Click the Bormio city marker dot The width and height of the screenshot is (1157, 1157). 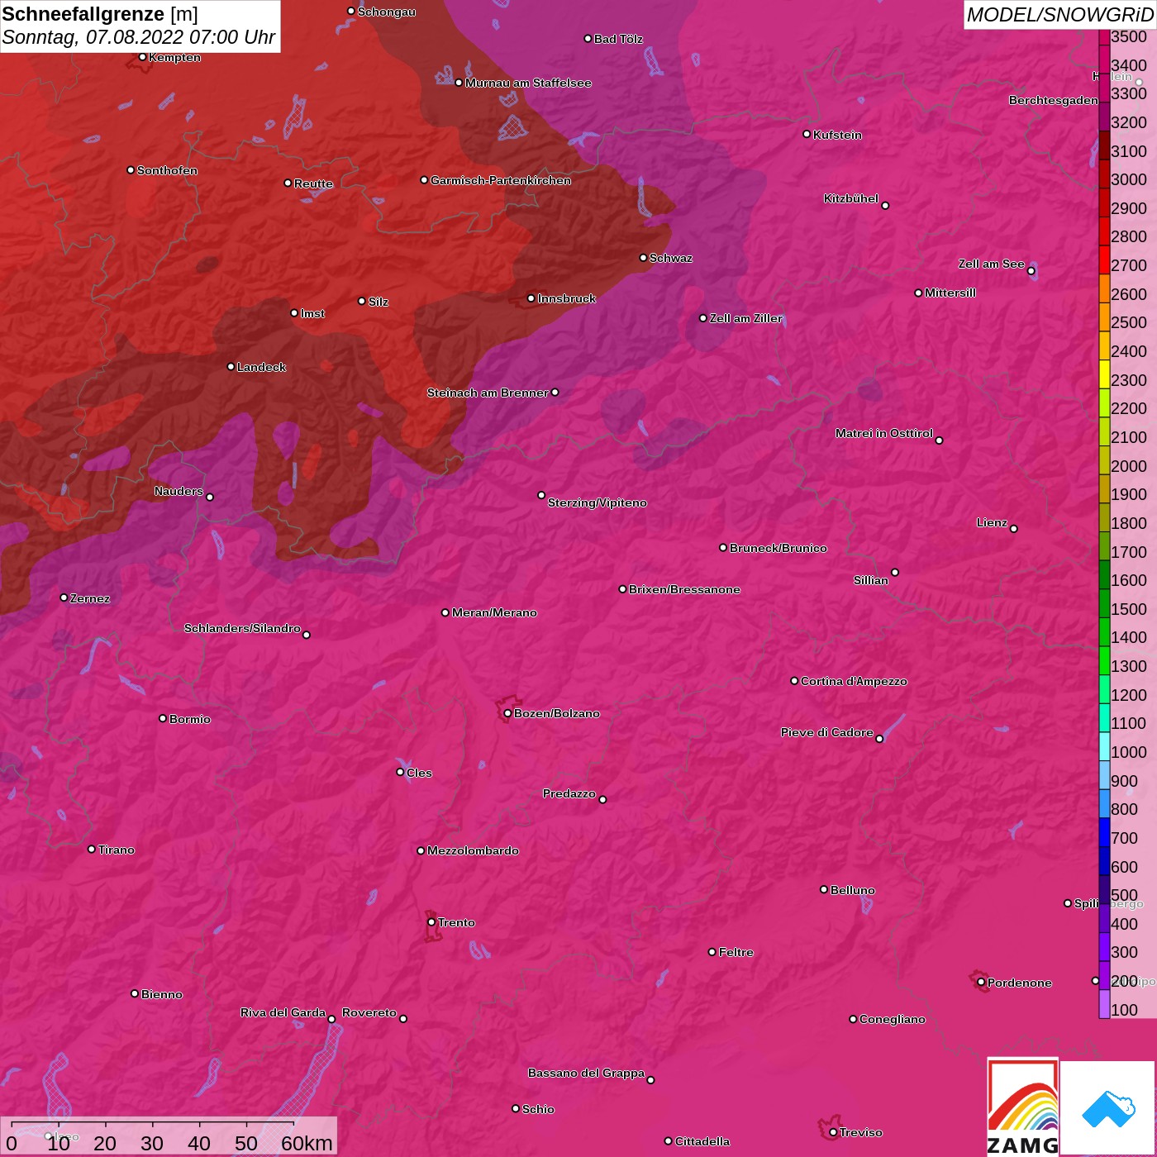(x=163, y=718)
